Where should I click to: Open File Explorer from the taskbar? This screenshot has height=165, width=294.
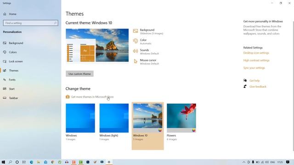[39, 162]
